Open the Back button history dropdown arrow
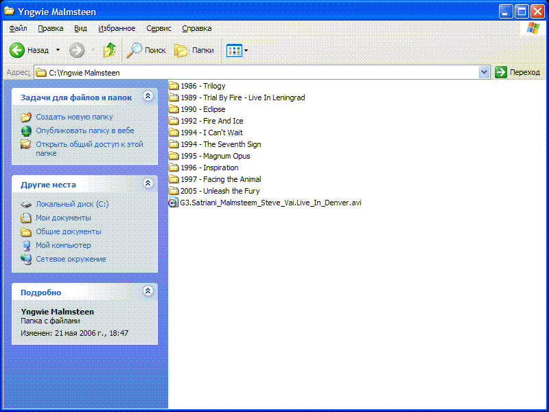The image size is (549, 412). pyautogui.click(x=58, y=50)
